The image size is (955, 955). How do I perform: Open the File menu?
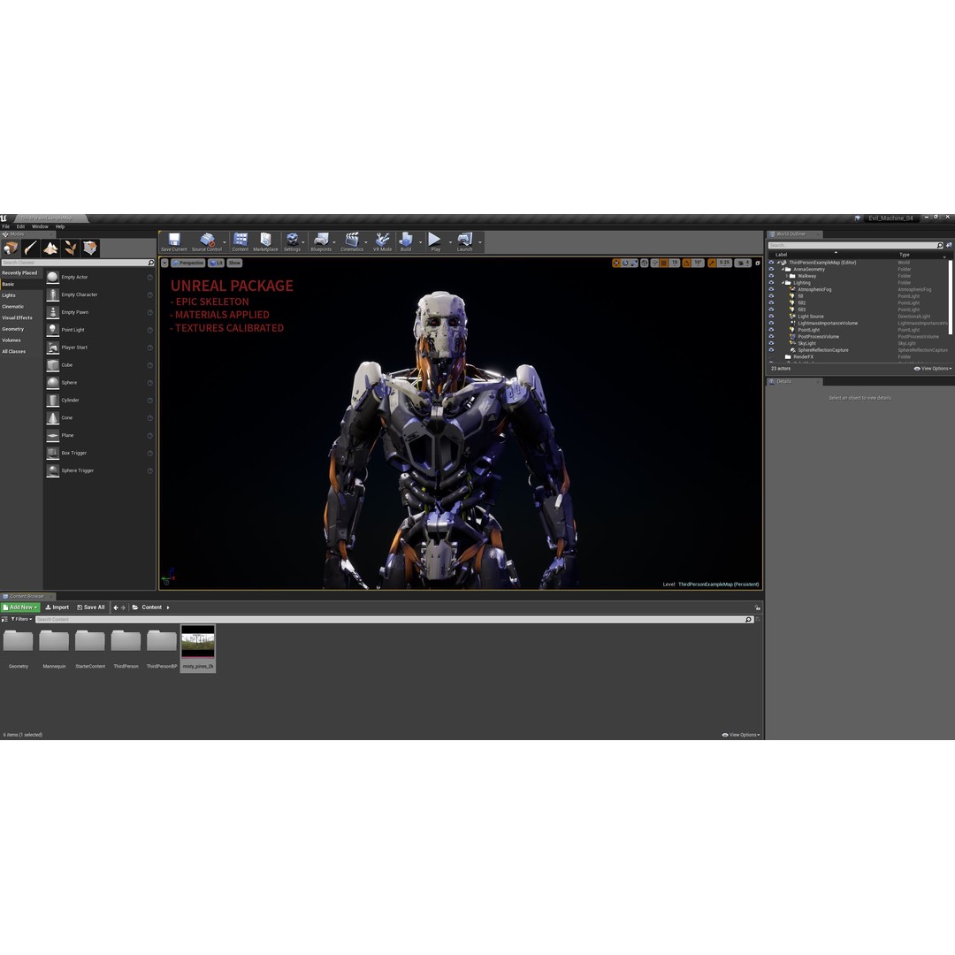[x=6, y=226]
